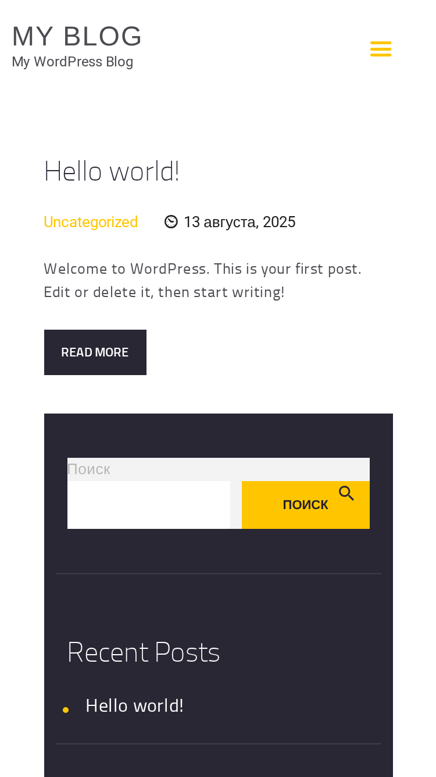Click the date 13 августа, 2025
The height and width of the screenshot is (777, 436).
point(240,222)
